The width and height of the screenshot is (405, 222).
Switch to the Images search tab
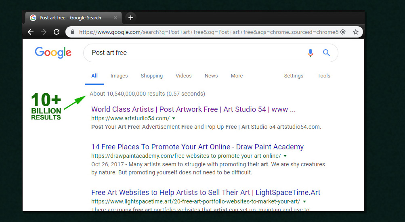pyautogui.click(x=119, y=76)
